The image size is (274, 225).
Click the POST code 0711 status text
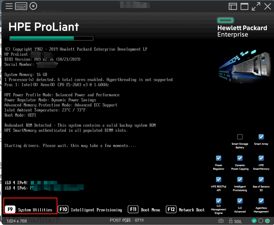tap(127, 220)
